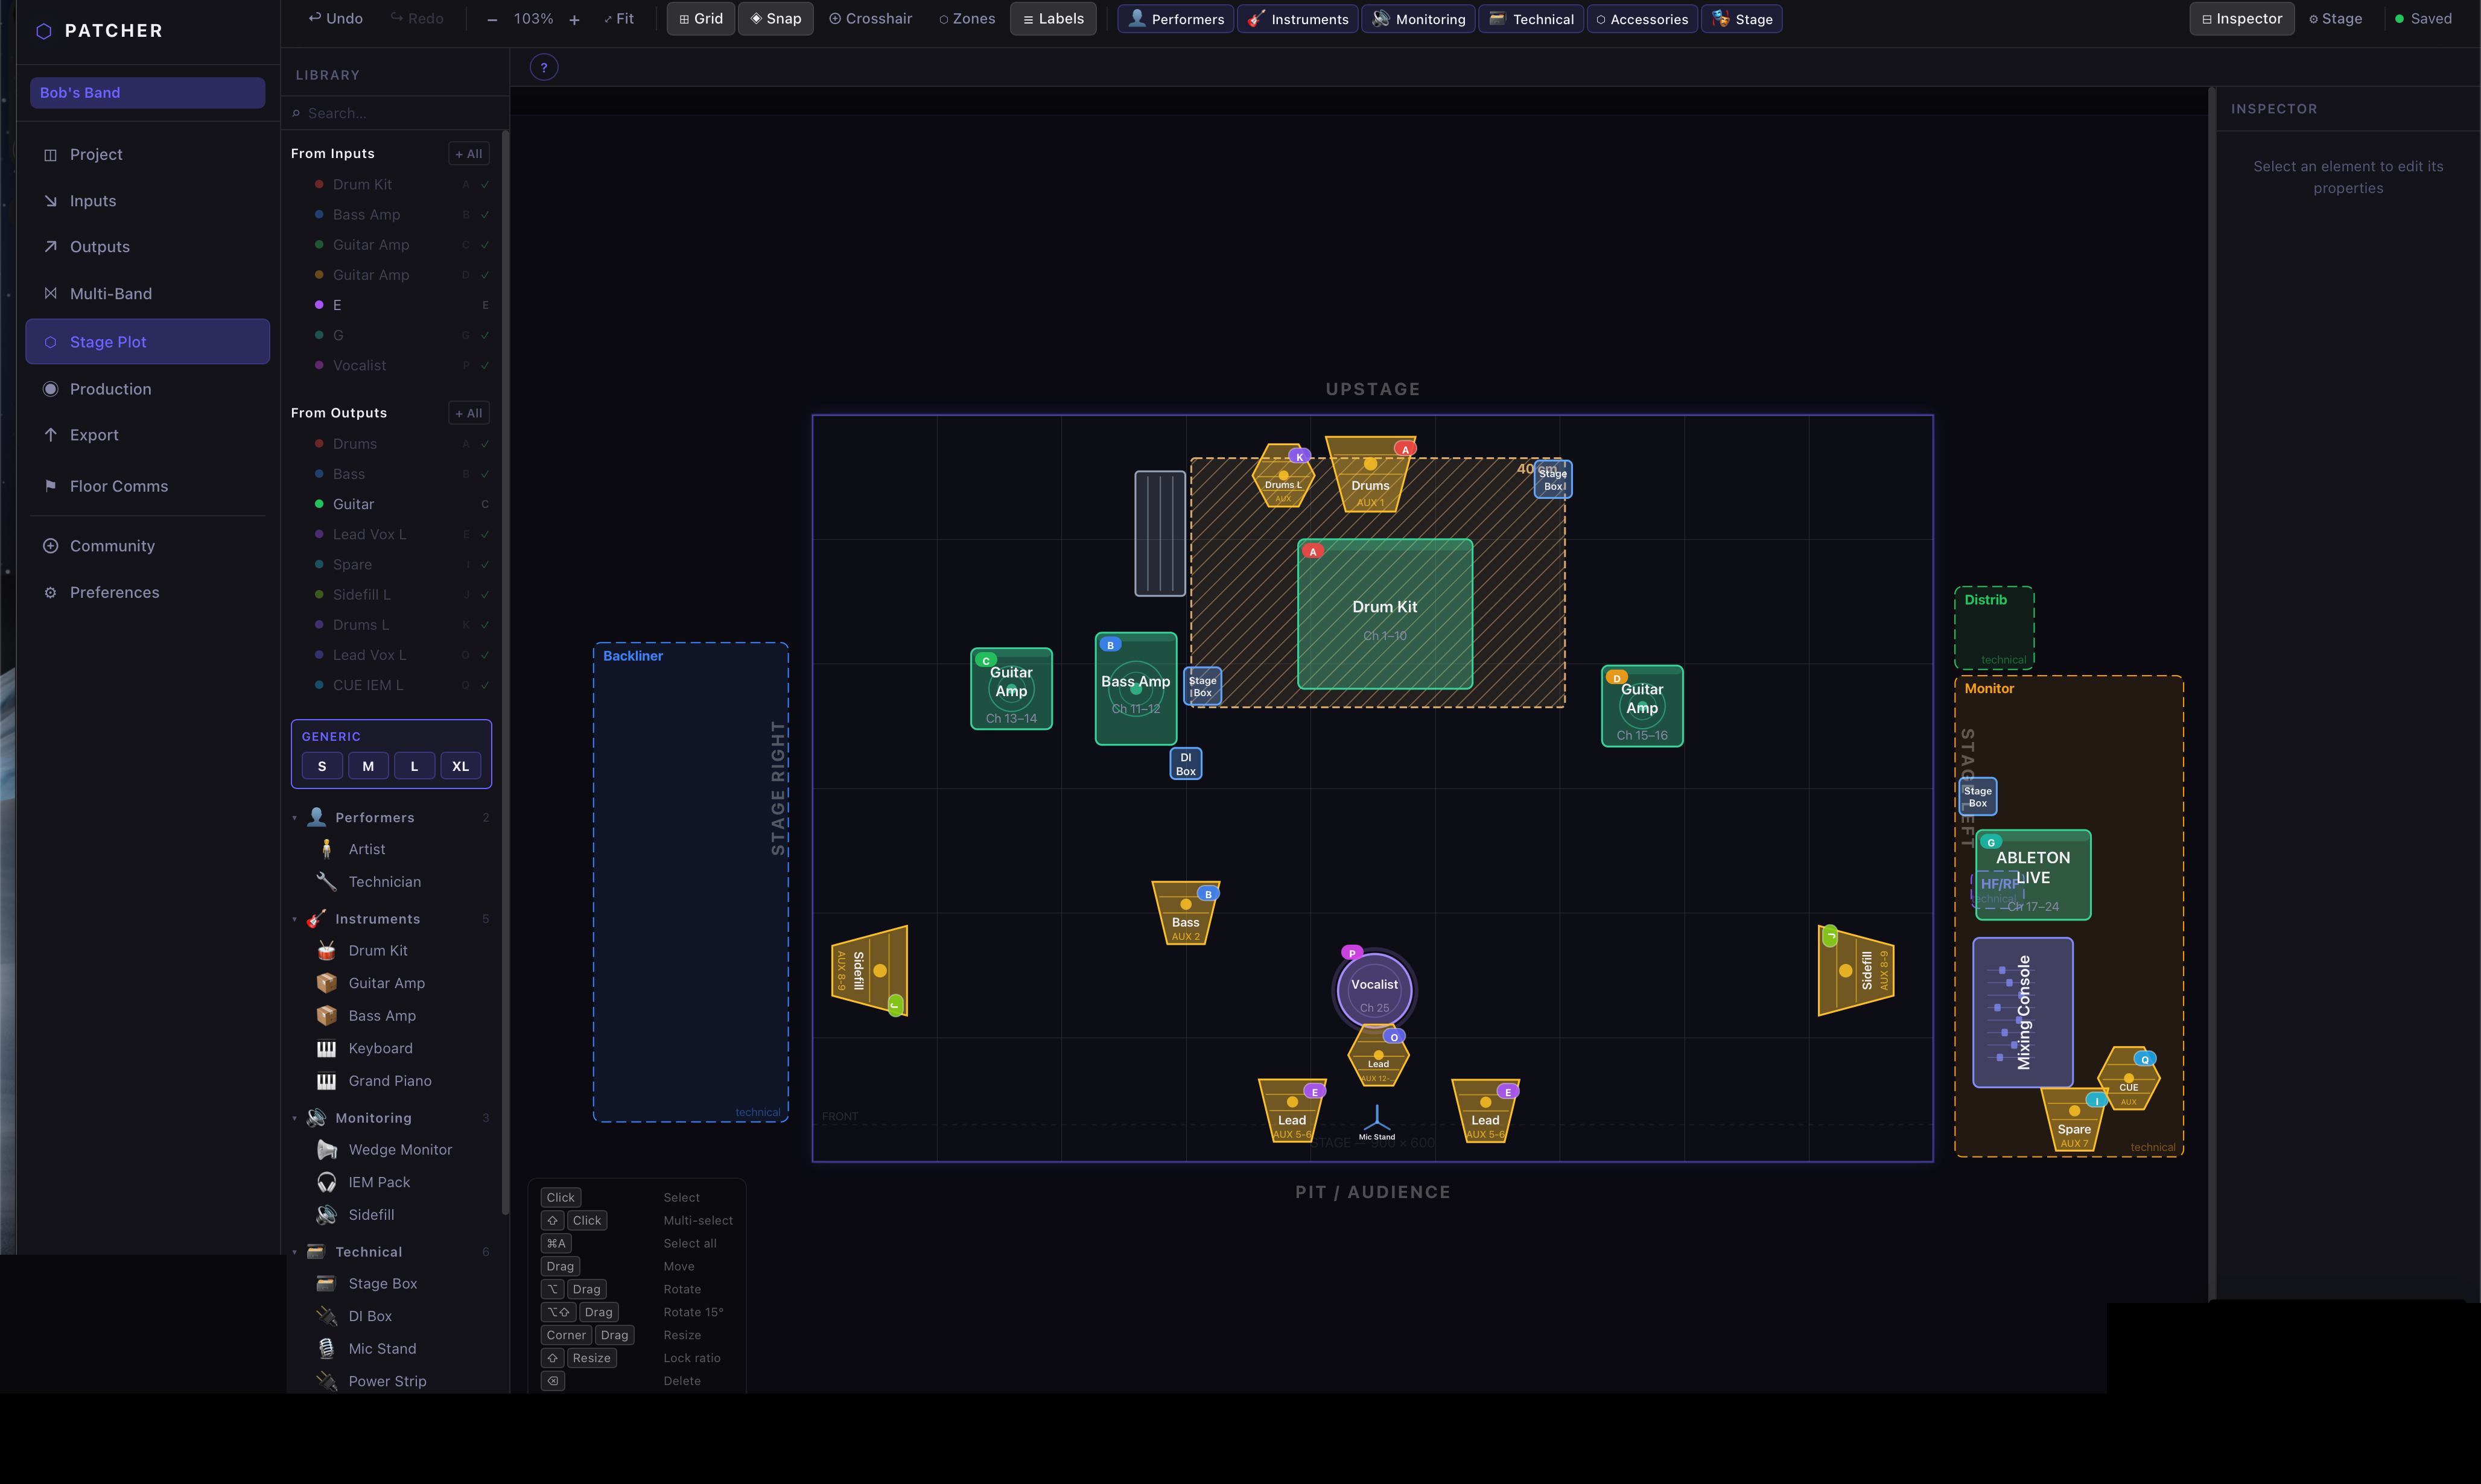Click the Project sidebar icon
This screenshot has width=2481, height=1484.
50,155
